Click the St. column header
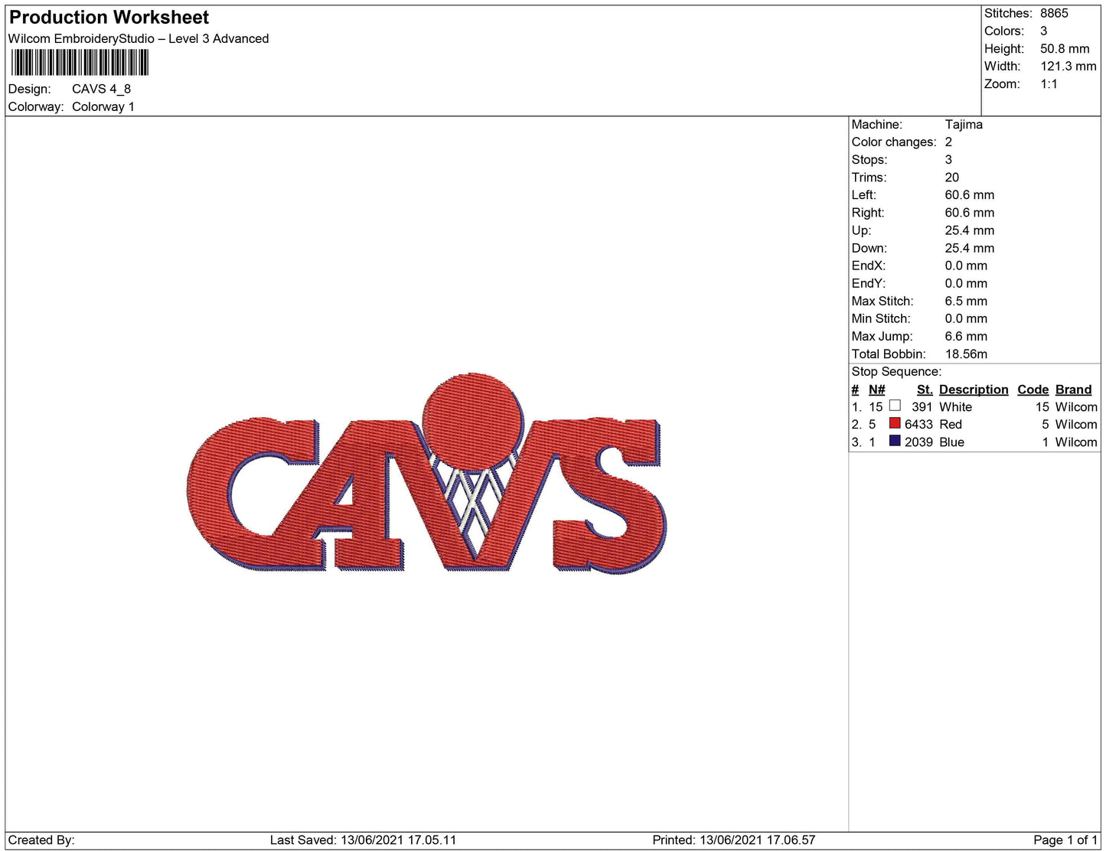Viewport: 1106px width, 851px height. coord(924,390)
